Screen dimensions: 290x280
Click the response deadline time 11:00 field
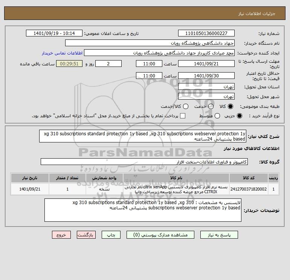coord(149,64)
